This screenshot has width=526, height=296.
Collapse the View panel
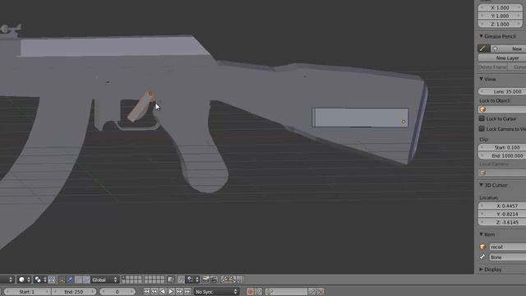pyautogui.click(x=481, y=79)
